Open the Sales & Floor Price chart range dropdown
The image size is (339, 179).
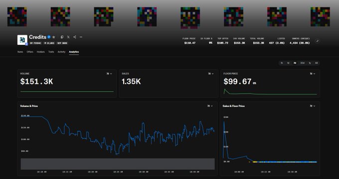pos(313,106)
